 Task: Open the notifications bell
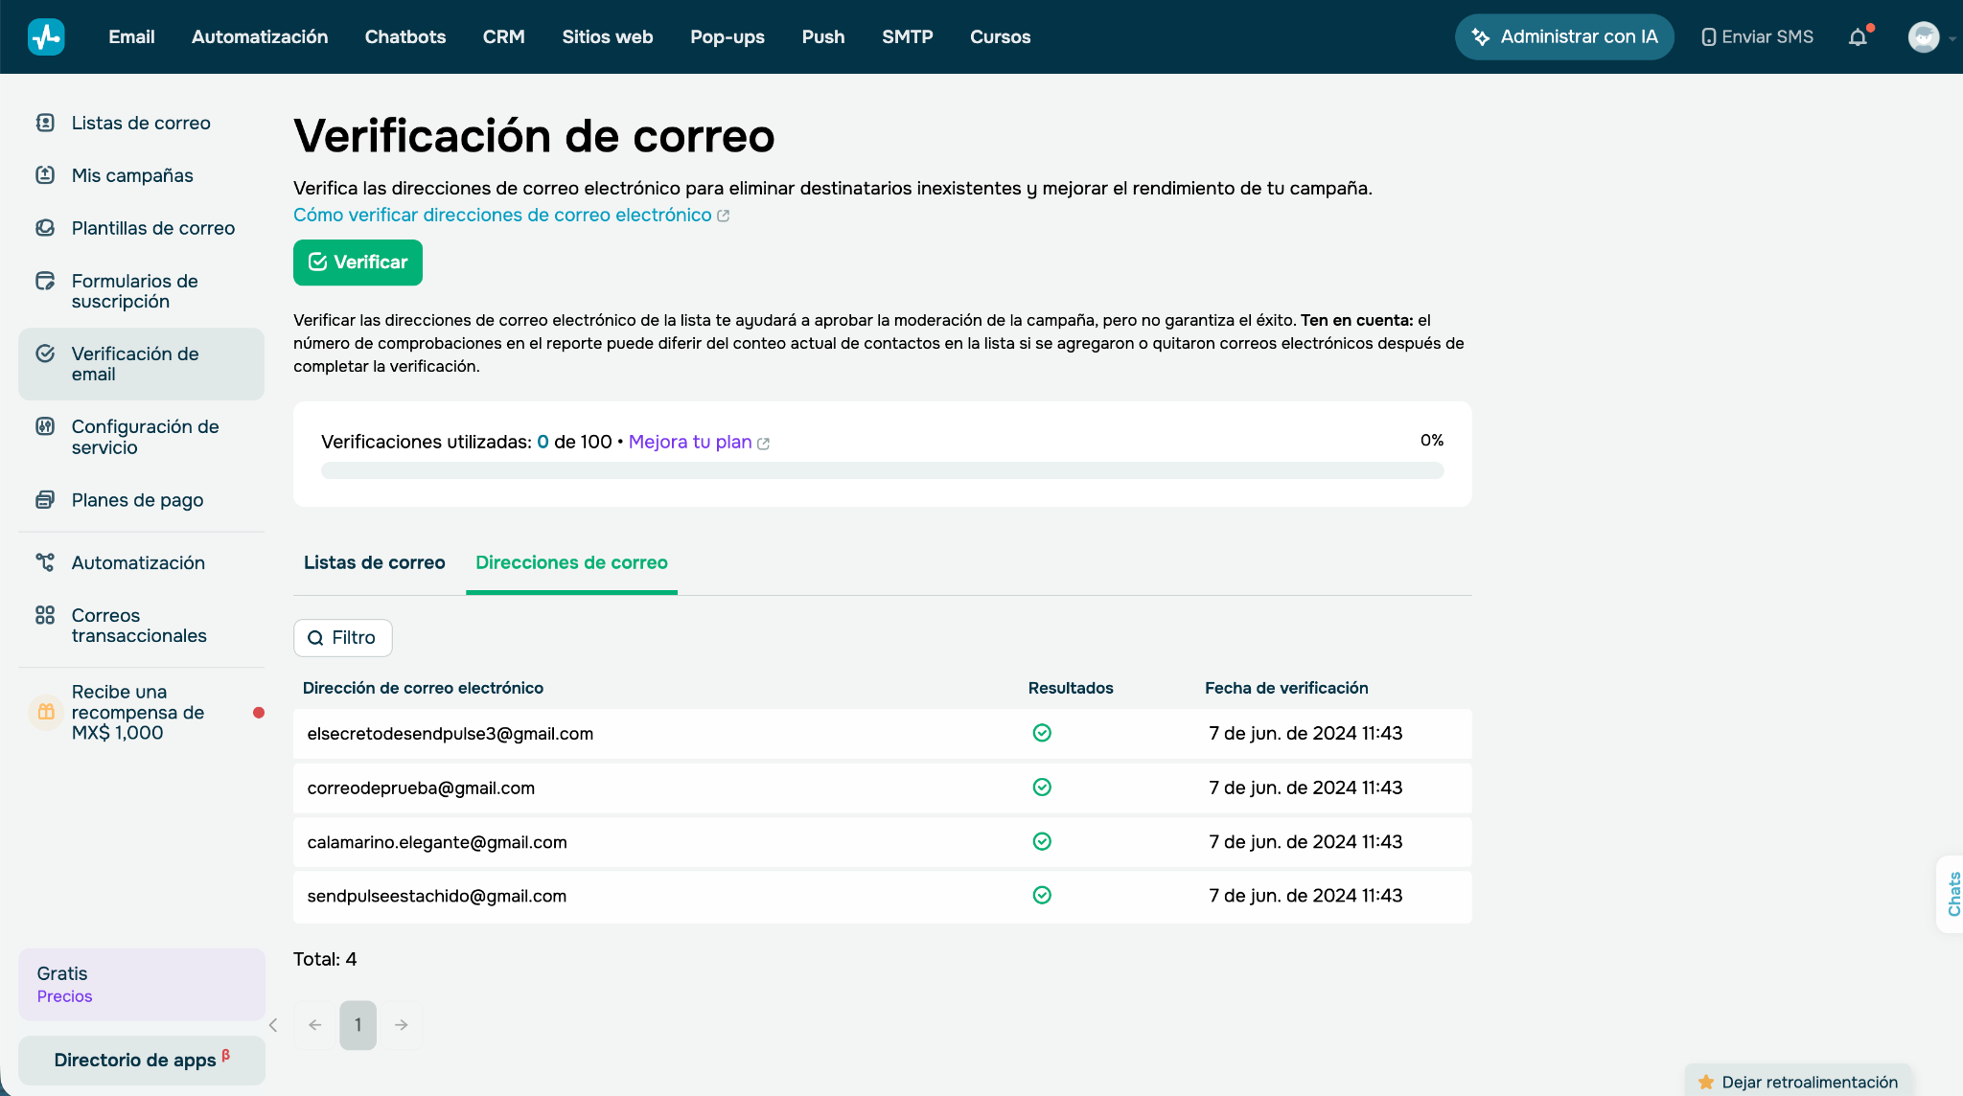(1858, 37)
